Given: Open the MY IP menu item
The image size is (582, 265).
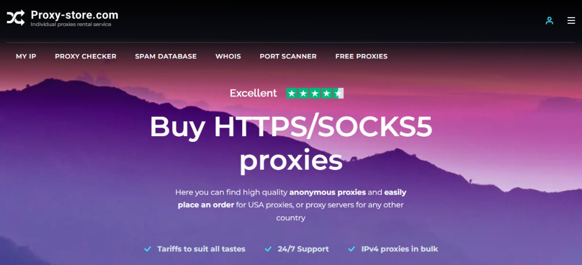Looking at the screenshot, I should tap(26, 56).
